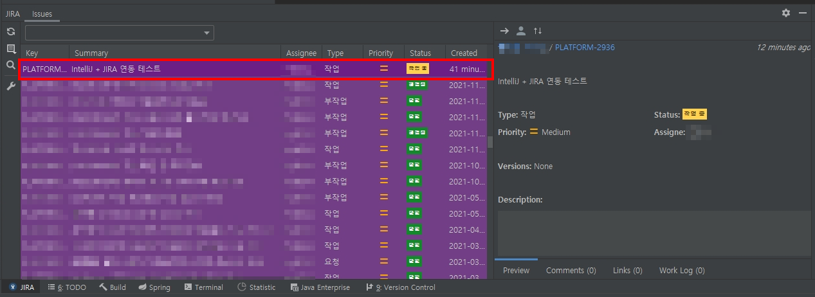Open the Comments (0) tab
The width and height of the screenshot is (815, 297).
click(571, 271)
